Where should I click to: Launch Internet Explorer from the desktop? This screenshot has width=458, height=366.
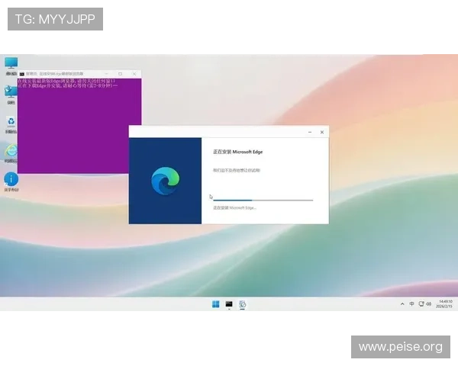11,151
